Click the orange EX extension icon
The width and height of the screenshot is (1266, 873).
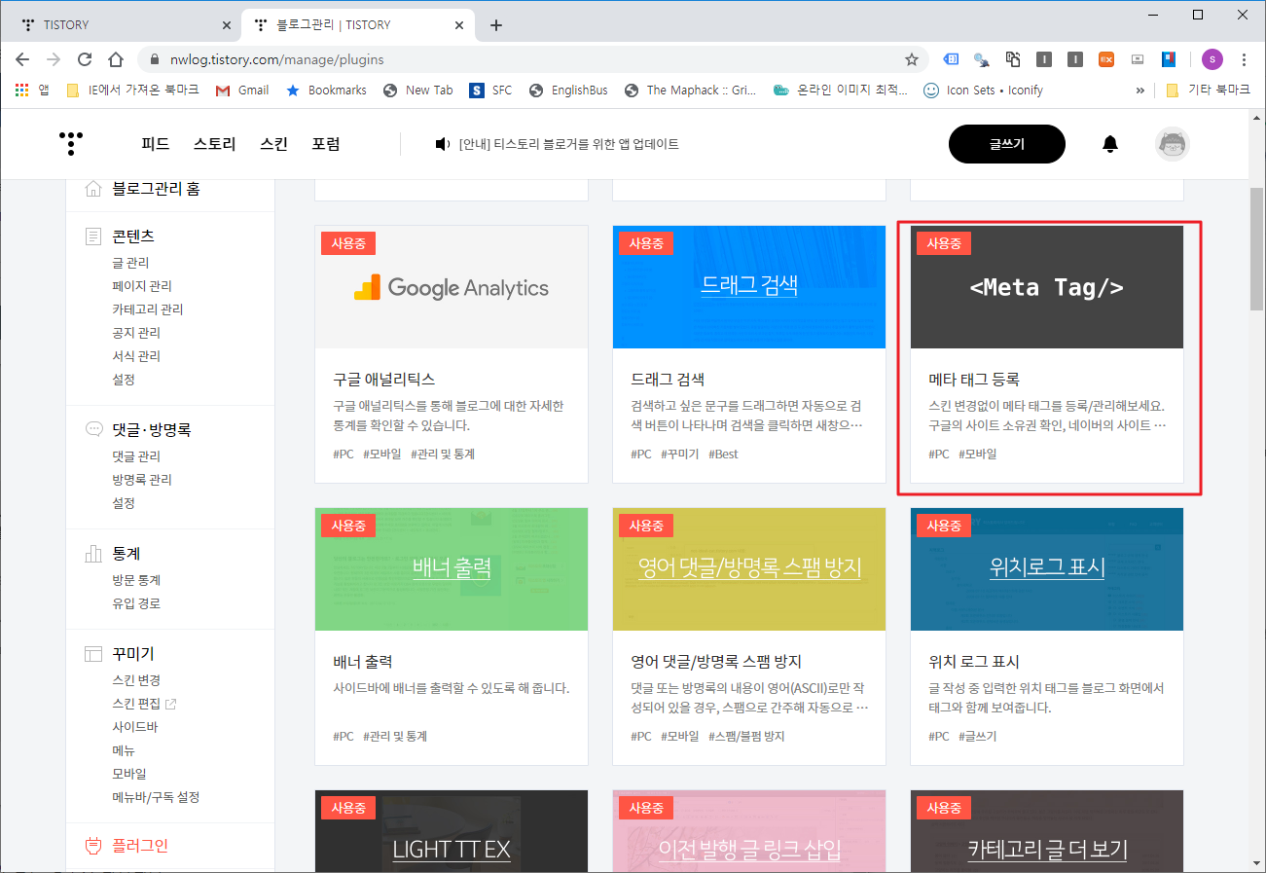[1106, 59]
